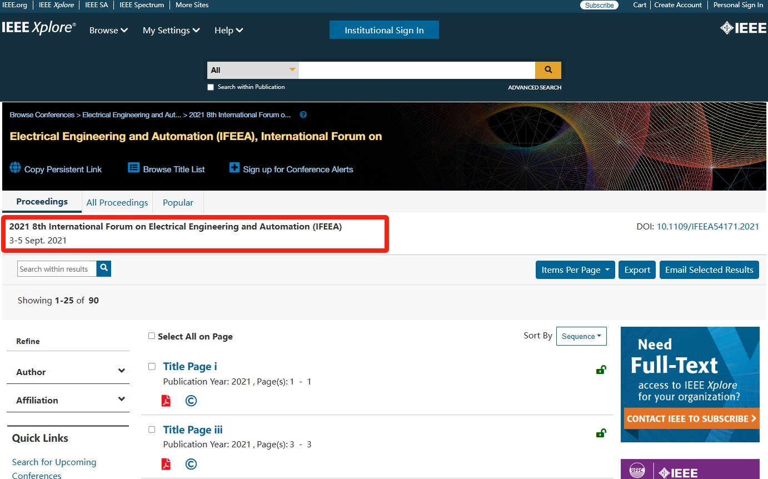Click the 2021 8th International Forum breadcrumb
Viewport: 768px width, 479px height.
(240, 115)
